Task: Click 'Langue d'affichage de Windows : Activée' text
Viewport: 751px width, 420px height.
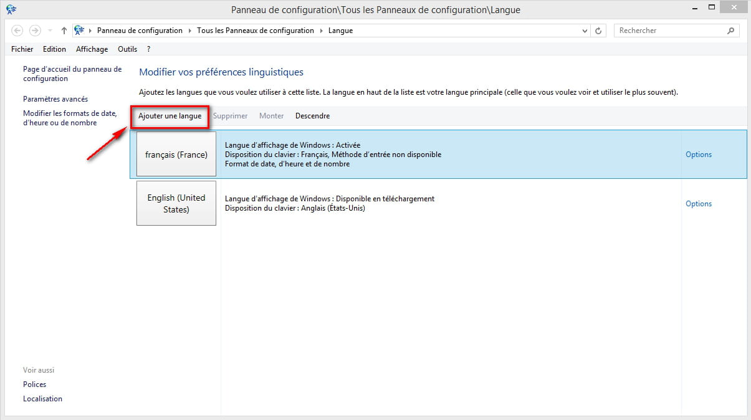Action: (292, 145)
